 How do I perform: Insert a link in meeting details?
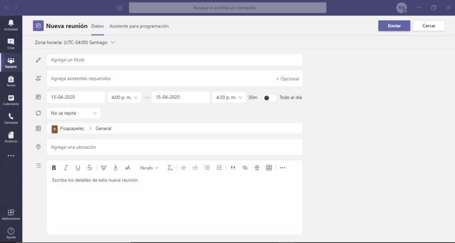[x=245, y=168]
